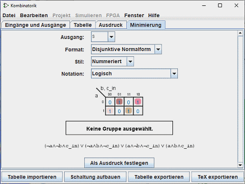Screen dimensions: 245x184
Task: Open the Datei menu
Action: [x=9, y=15]
